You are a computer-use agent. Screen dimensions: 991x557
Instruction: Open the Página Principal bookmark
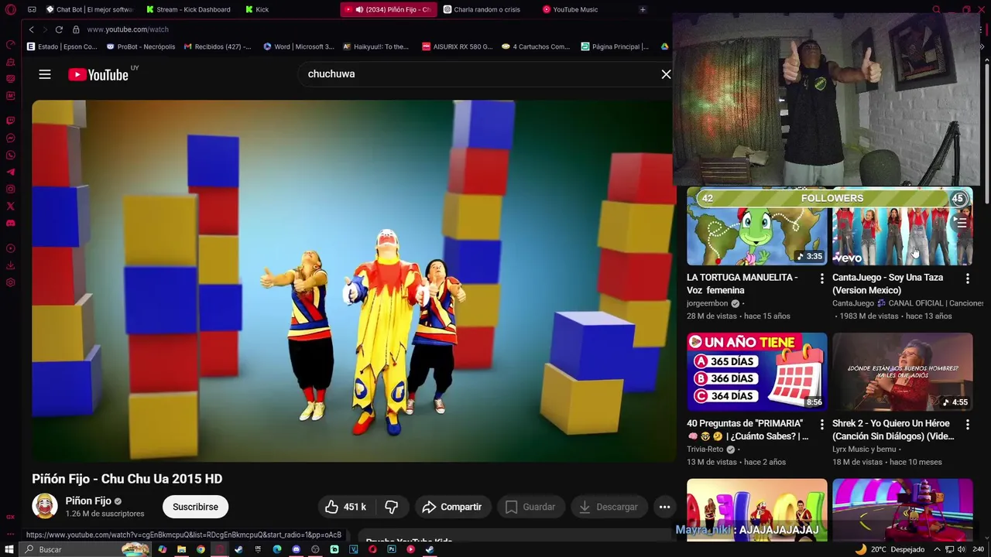tap(615, 46)
